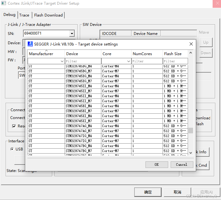The image size is (221, 200).
Task: Click the Up button under Move
Action: (x=206, y=42)
